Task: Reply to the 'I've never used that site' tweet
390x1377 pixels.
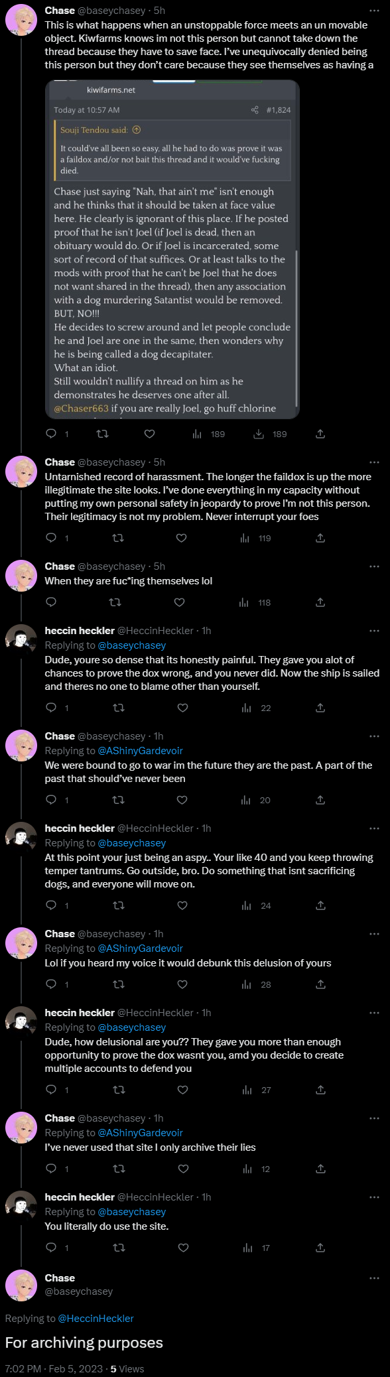Action: tap(51, 1169)
